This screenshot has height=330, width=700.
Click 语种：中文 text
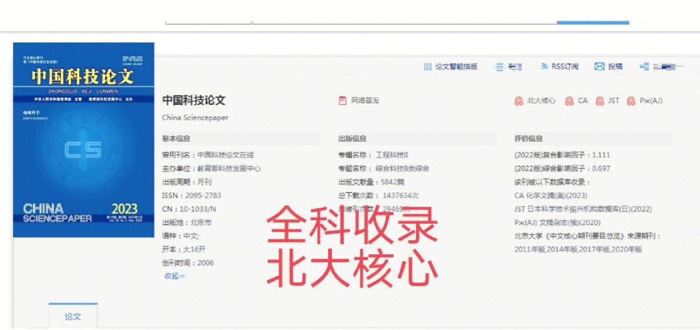pos(180,236)
